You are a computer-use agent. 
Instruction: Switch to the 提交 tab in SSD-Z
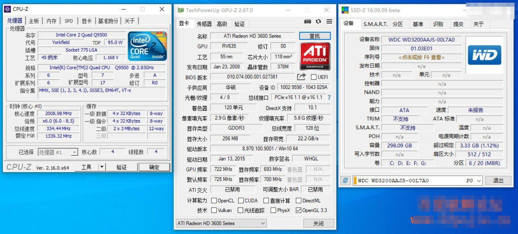pyautogui.click(x=458, y=24)
